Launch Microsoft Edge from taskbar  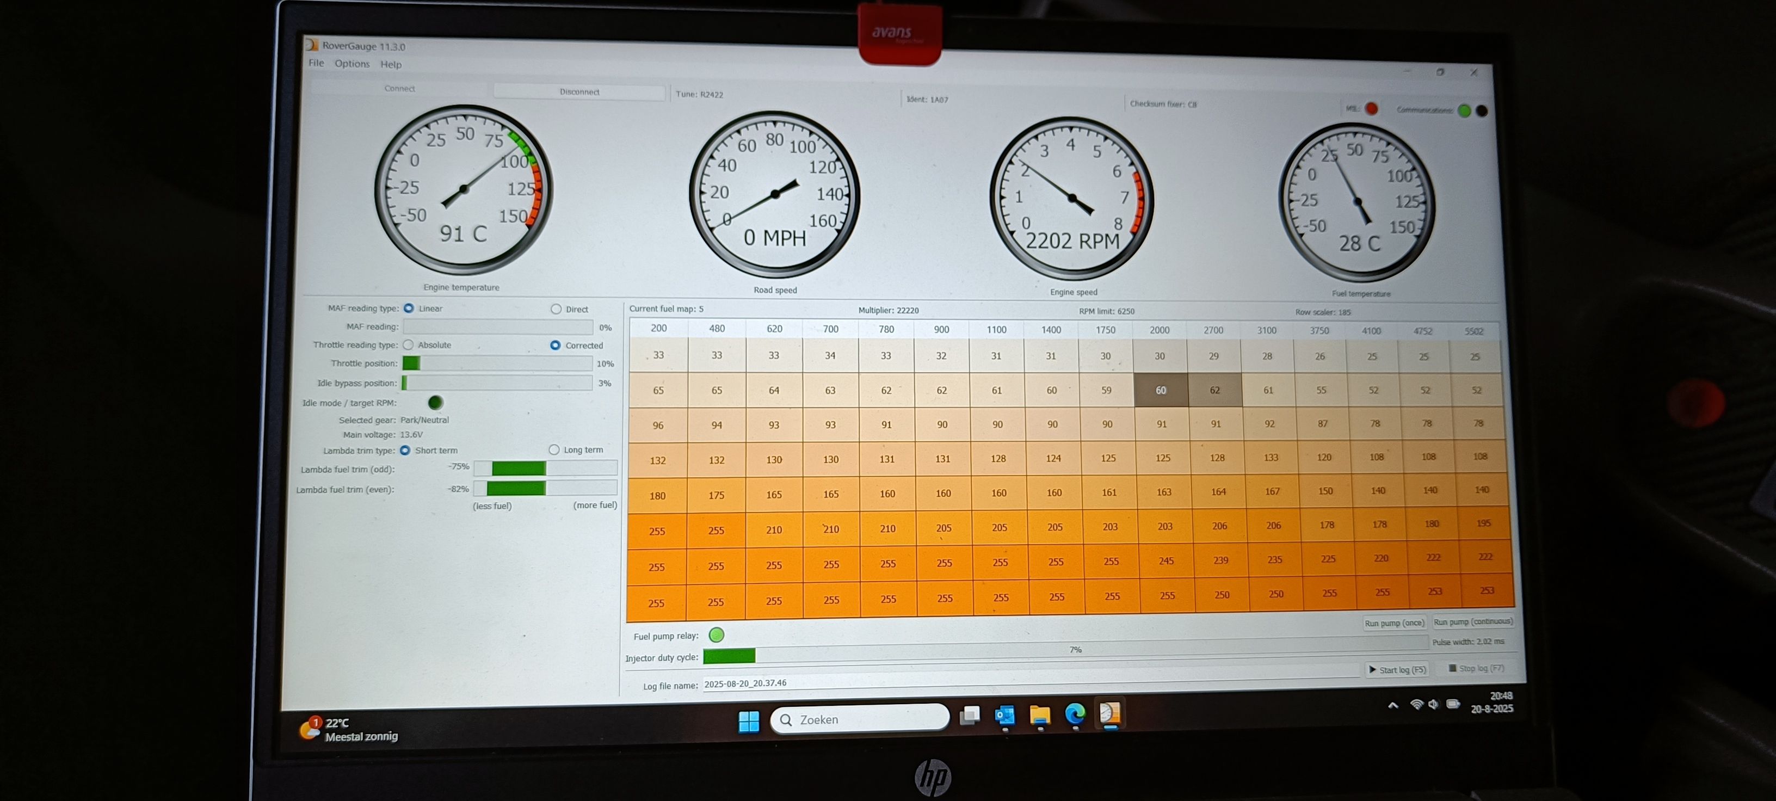tap(1074, 714)
